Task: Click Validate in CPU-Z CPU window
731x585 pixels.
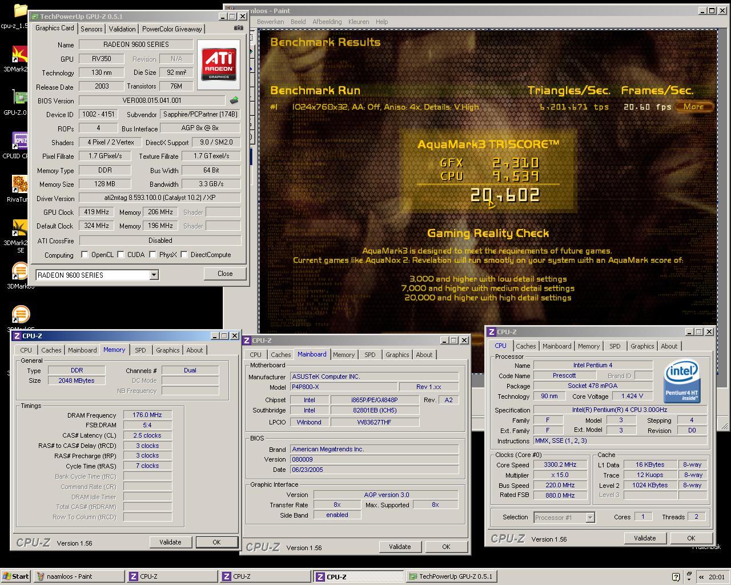Action: tap(645, 538)
